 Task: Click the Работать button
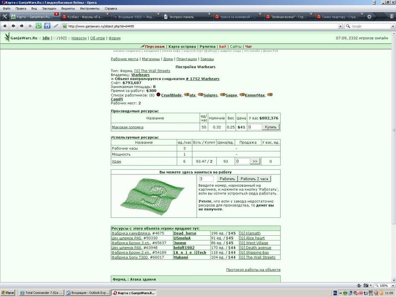(227, 179)
